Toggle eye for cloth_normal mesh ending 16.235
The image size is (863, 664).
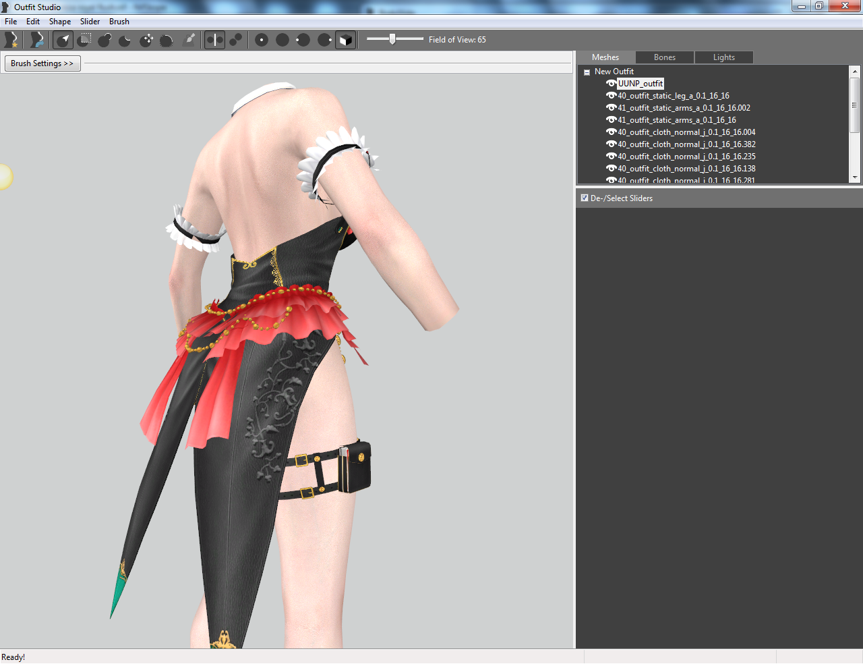tap(611, 157)
